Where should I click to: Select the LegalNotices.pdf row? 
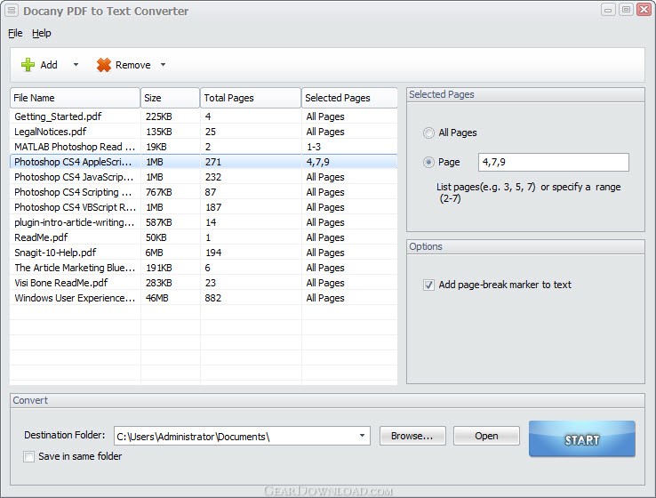pos(204,132)
